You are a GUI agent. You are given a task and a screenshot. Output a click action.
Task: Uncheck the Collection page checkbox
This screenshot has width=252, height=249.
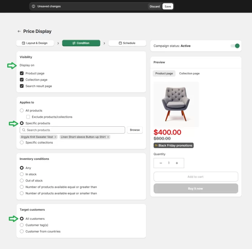point(22,80)
